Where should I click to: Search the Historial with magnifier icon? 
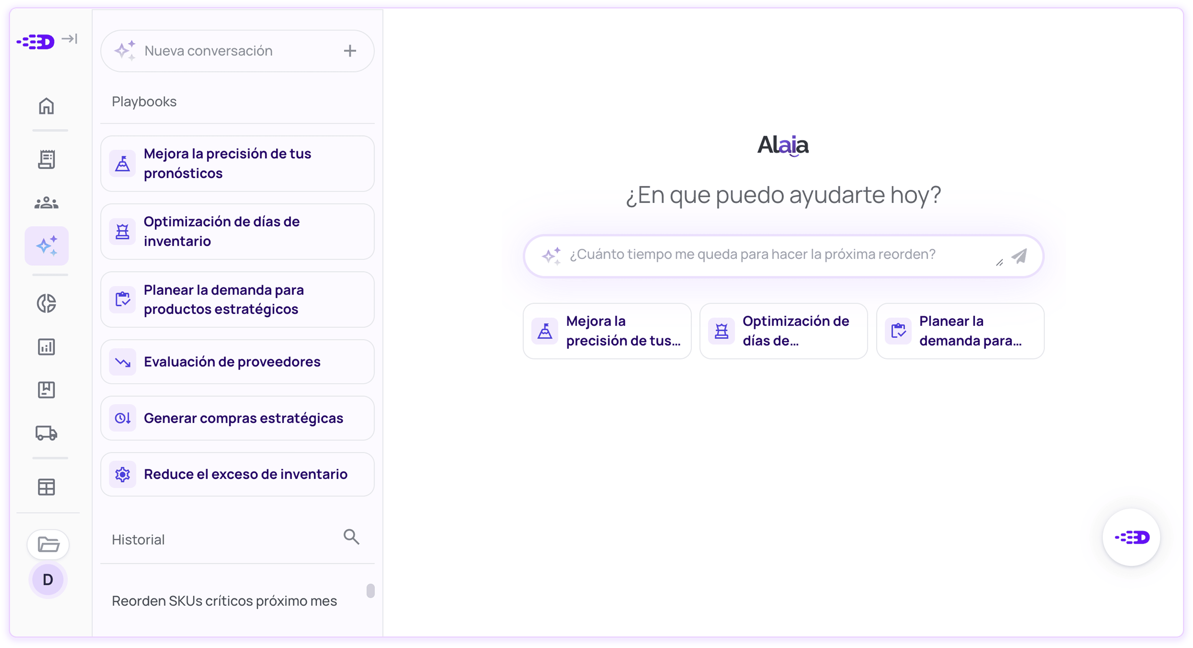(x=352, y=537)
